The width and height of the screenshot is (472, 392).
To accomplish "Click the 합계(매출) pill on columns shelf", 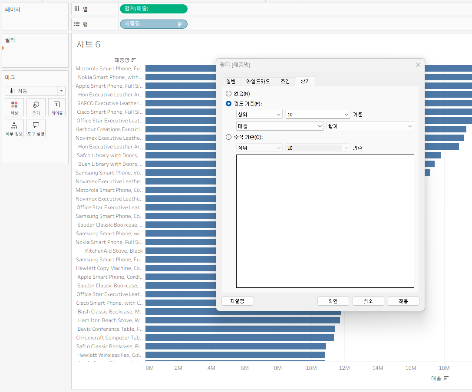I will pyautogui.click(x=154, y=9).
